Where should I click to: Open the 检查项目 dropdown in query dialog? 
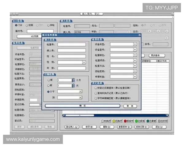[x=135, y=60]
